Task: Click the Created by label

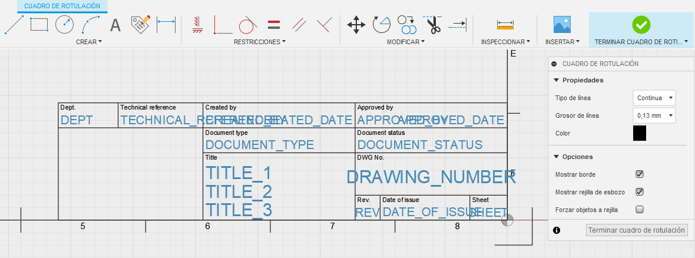Action: 221,107
